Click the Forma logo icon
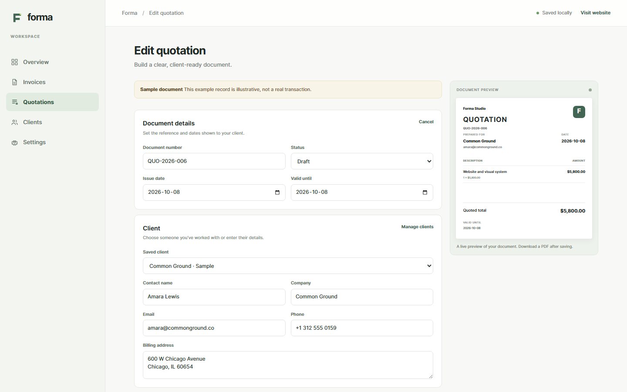The width and height of the screenshot is (627, 392). pos(17,17)
